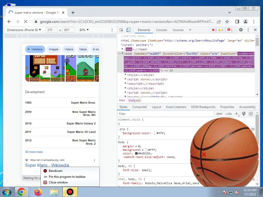Viewport: 263px width, 197px height.
Task: Open device toolbar more options
Action: pyautogui.click(x=112, y=30)
